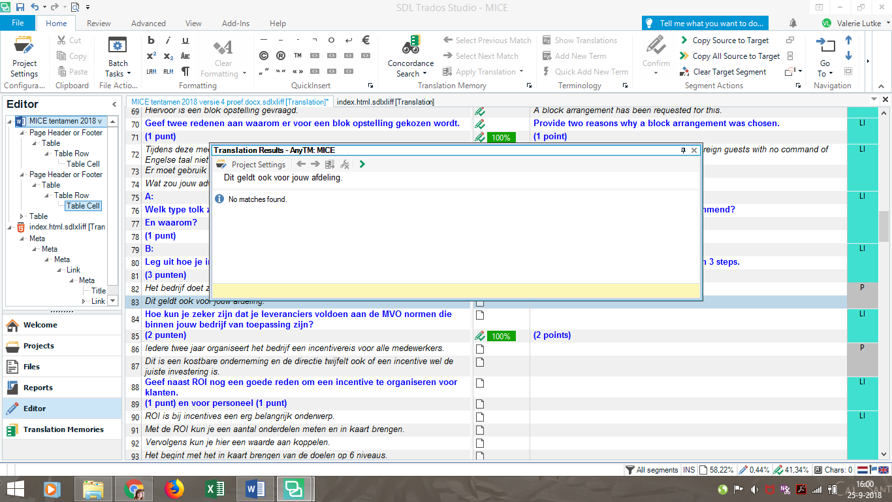Image resolution: width=892 pixels, height=502 pixels.
Task: Open the Translation Memories view
Action: point(61,429)
